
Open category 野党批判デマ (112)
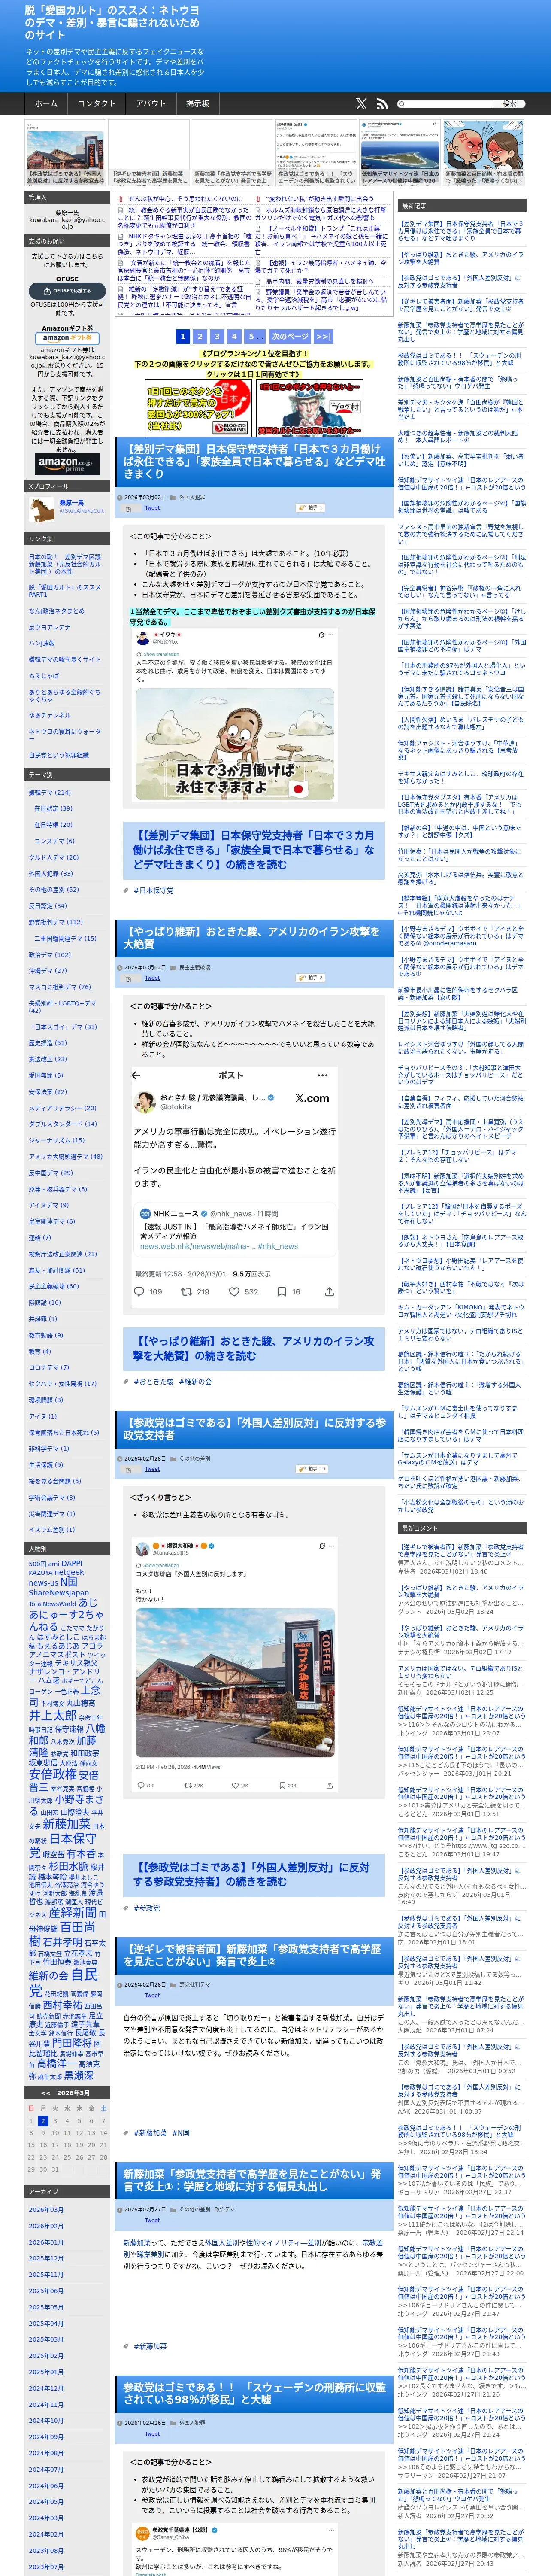tap(56, 922)
